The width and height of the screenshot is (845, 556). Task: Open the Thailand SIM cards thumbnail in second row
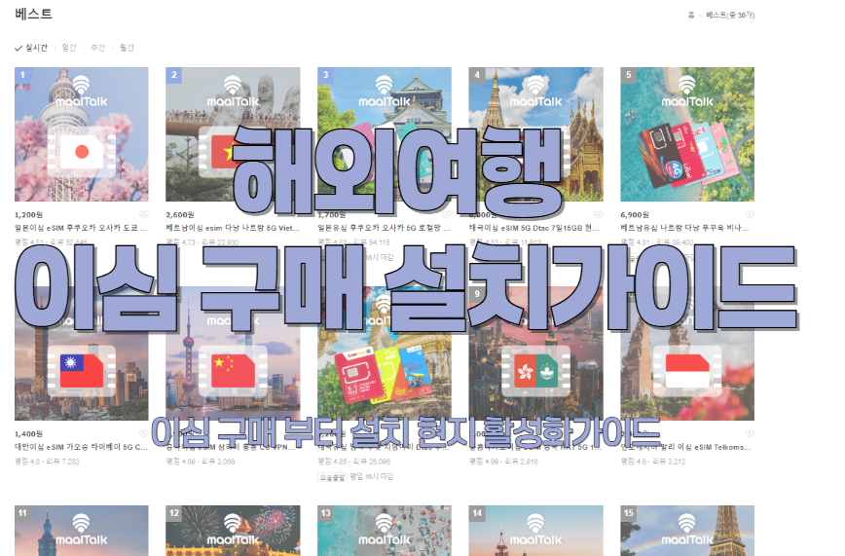(x=385, y=353)
